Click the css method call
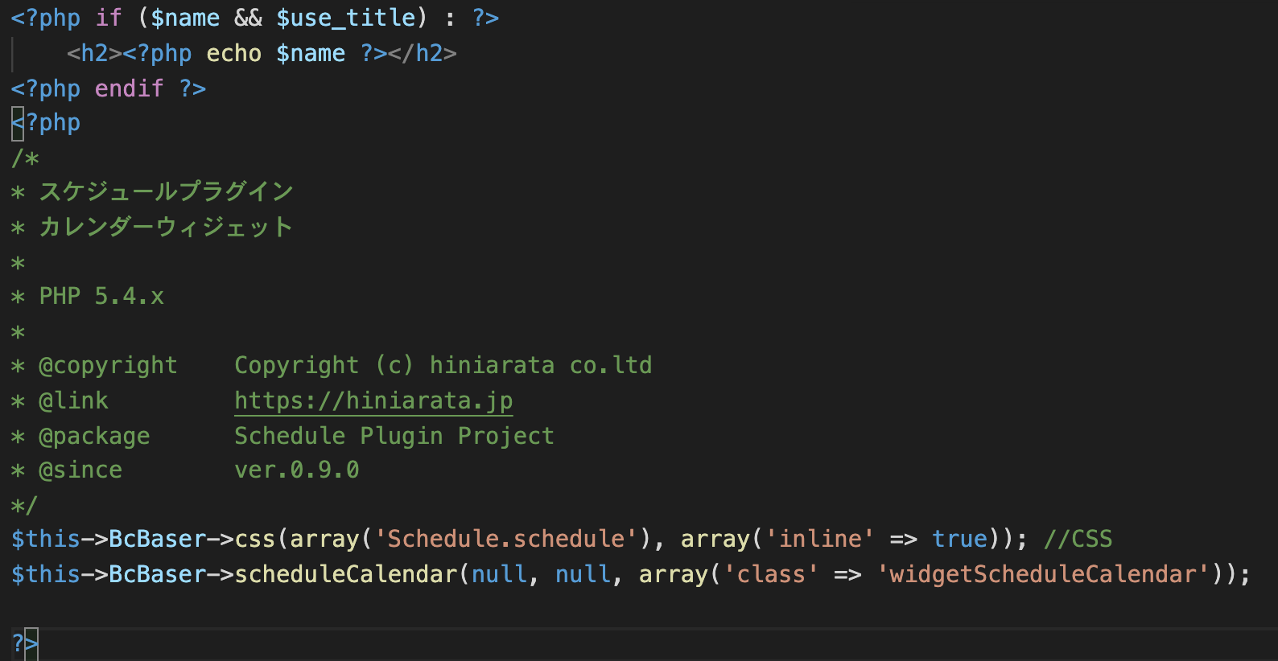The width and height of the screenshot is (1278, 661). click(255, 539)
